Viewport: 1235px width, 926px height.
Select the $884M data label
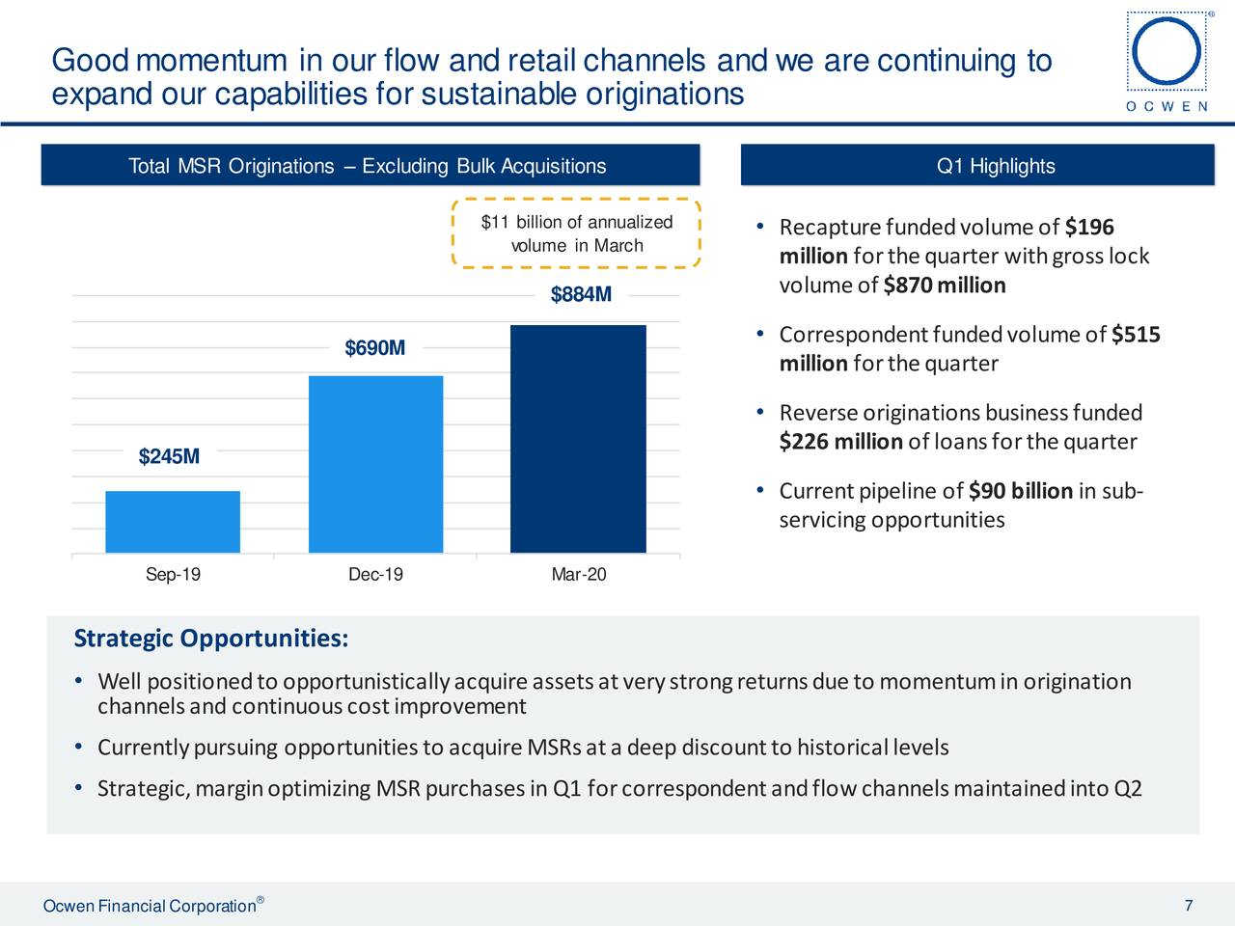click(x=581, y=294)
